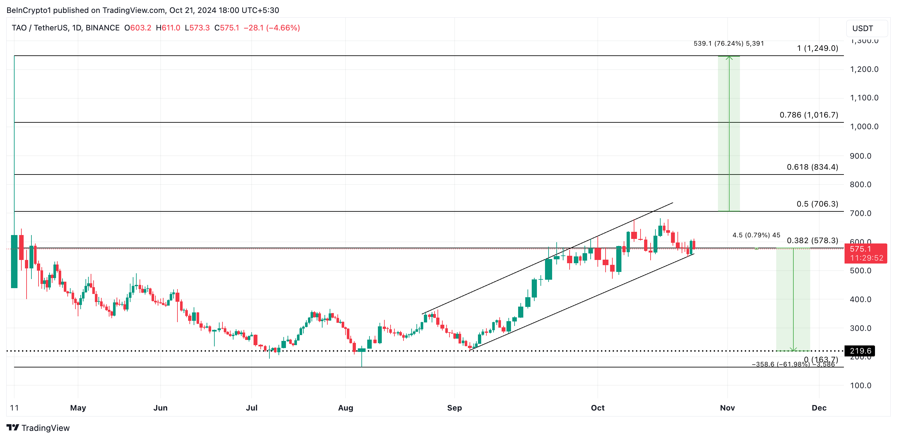Click the 539.1 (76.24%) measurement label

point(729,43)
